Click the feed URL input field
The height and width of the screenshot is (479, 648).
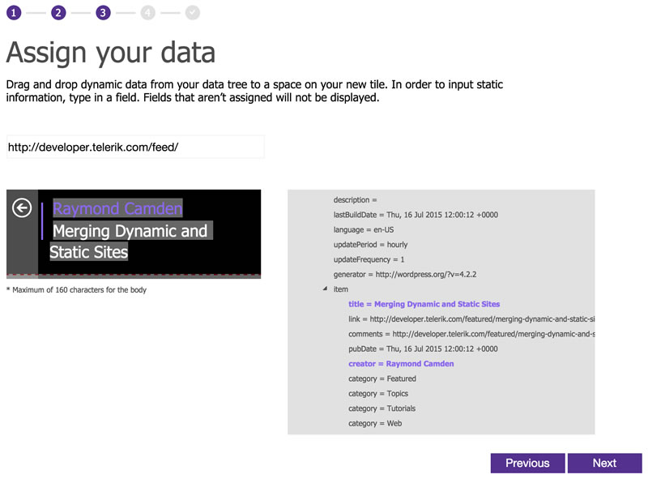[134, 147]
